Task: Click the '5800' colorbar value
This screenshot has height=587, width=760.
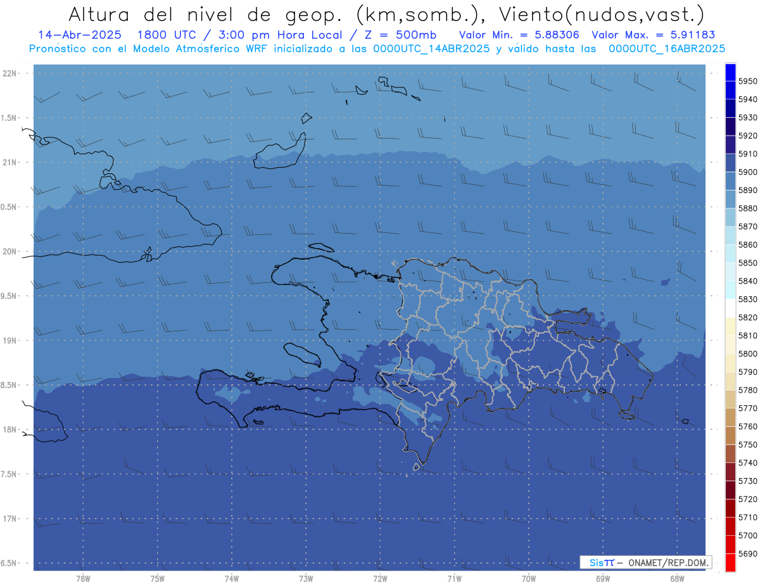Action: point(748,353)
